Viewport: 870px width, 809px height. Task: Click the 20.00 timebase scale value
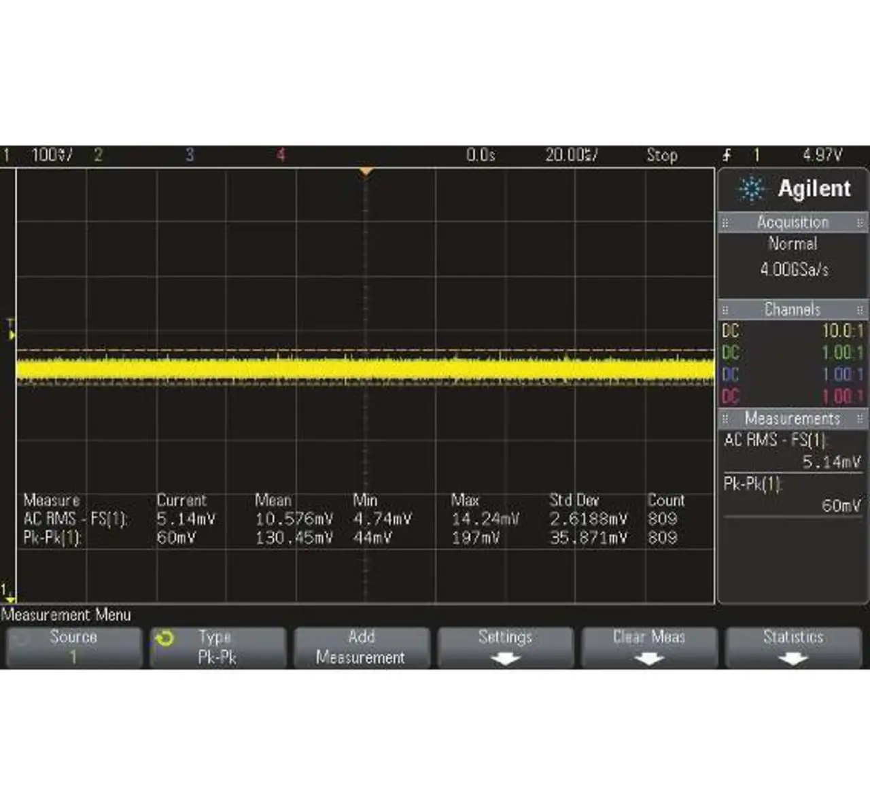[572, 155]
